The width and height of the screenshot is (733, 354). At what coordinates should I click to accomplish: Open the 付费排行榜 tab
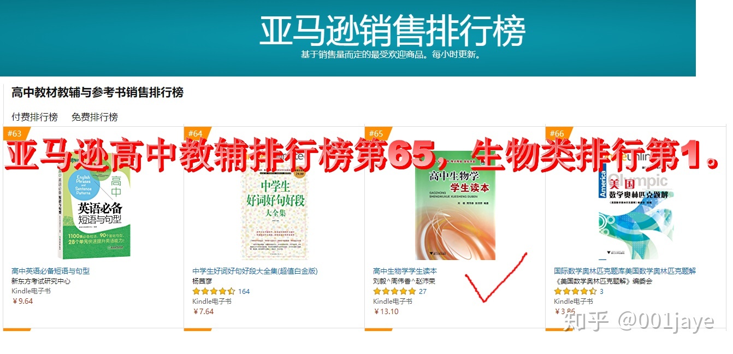coord(34,117)
